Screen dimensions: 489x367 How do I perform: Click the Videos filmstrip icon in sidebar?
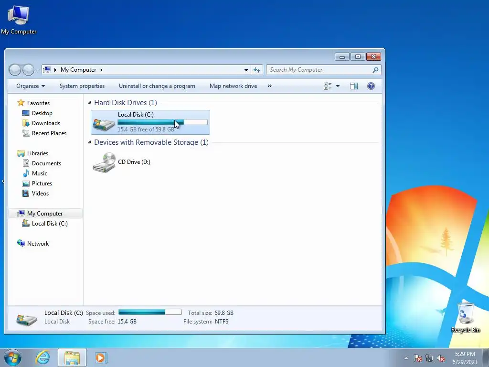pyautogui.click(x=26, y=193)
